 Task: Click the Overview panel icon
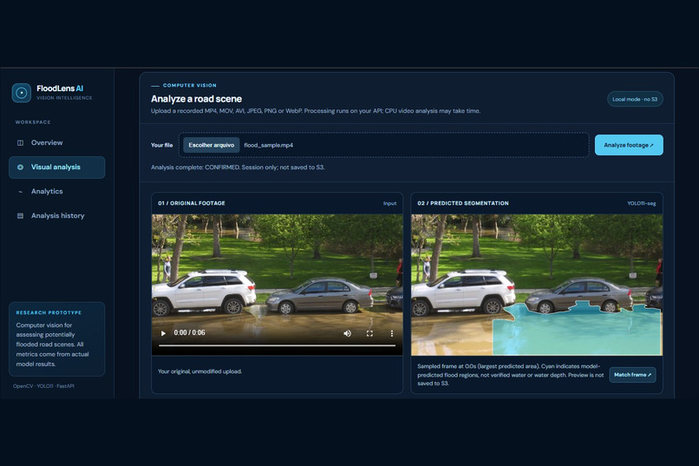tap(20, 142)
